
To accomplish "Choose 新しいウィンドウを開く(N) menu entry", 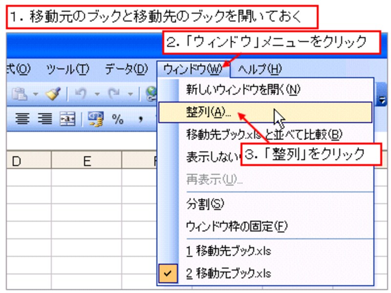I will pyautogui.click(x=265, y=90).
